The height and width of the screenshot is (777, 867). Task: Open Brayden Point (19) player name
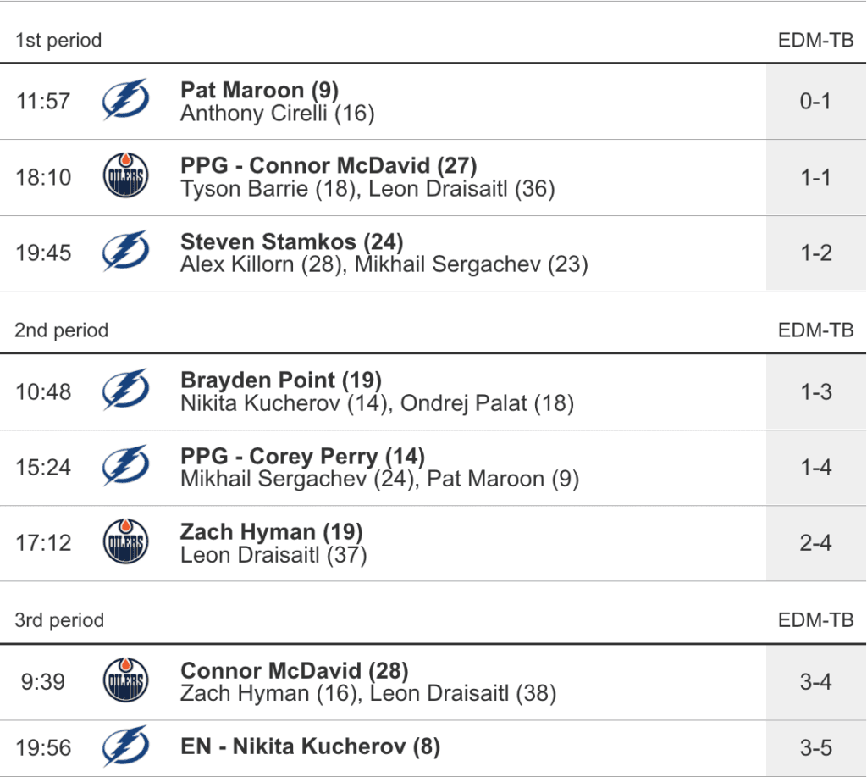coord(280,380)
